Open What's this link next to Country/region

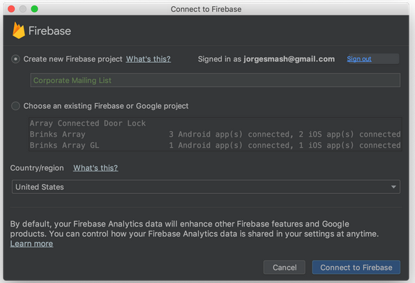(96, 168)
